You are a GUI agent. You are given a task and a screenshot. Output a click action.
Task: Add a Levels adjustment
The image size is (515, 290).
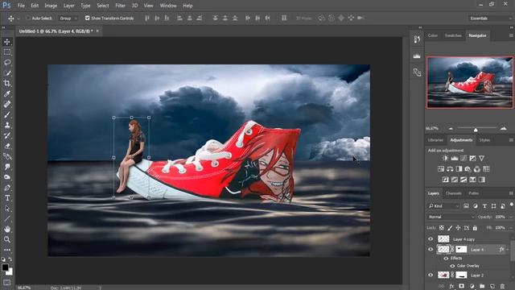point(454,158)
